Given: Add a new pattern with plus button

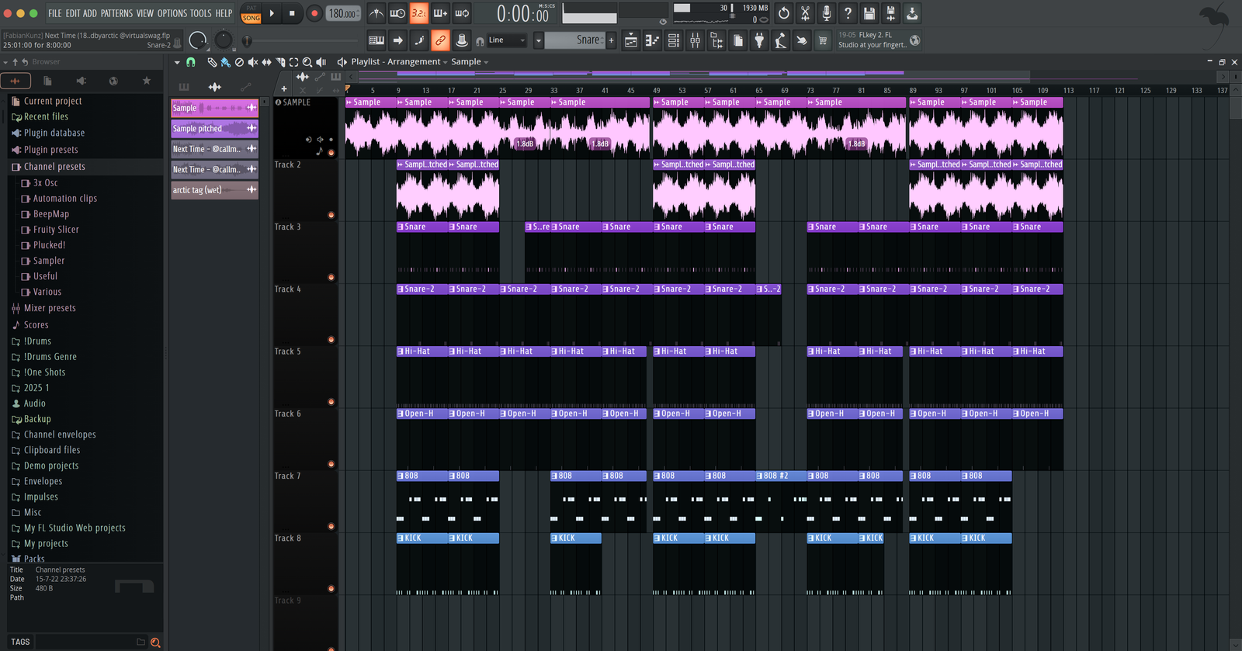Looking at the screenshot, I should coord(611,40).
